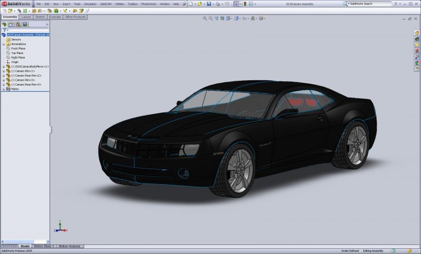421x254 pixels.
Task: Open the View Orientation cube icon
Action: pos(228,18)
